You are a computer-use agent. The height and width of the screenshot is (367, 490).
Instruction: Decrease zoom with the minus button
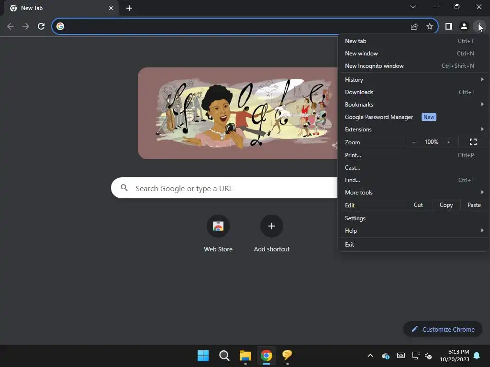point(414,142)
